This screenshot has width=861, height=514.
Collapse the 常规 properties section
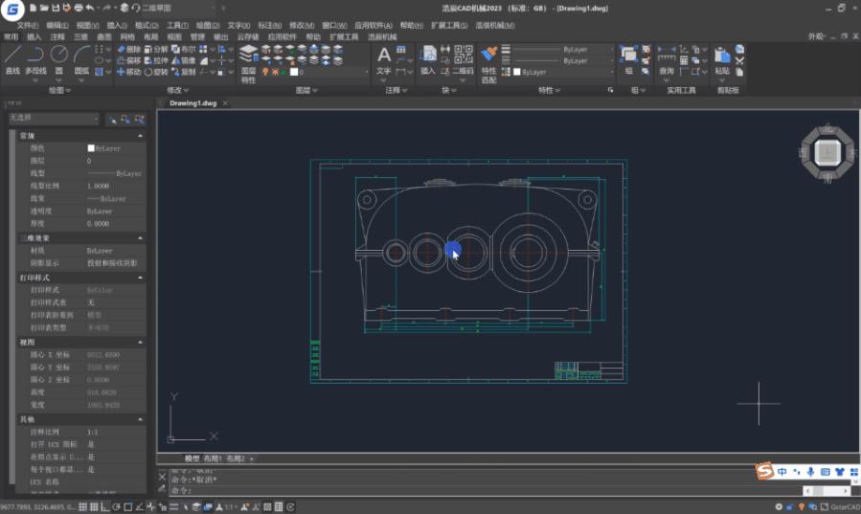(141, 136)
